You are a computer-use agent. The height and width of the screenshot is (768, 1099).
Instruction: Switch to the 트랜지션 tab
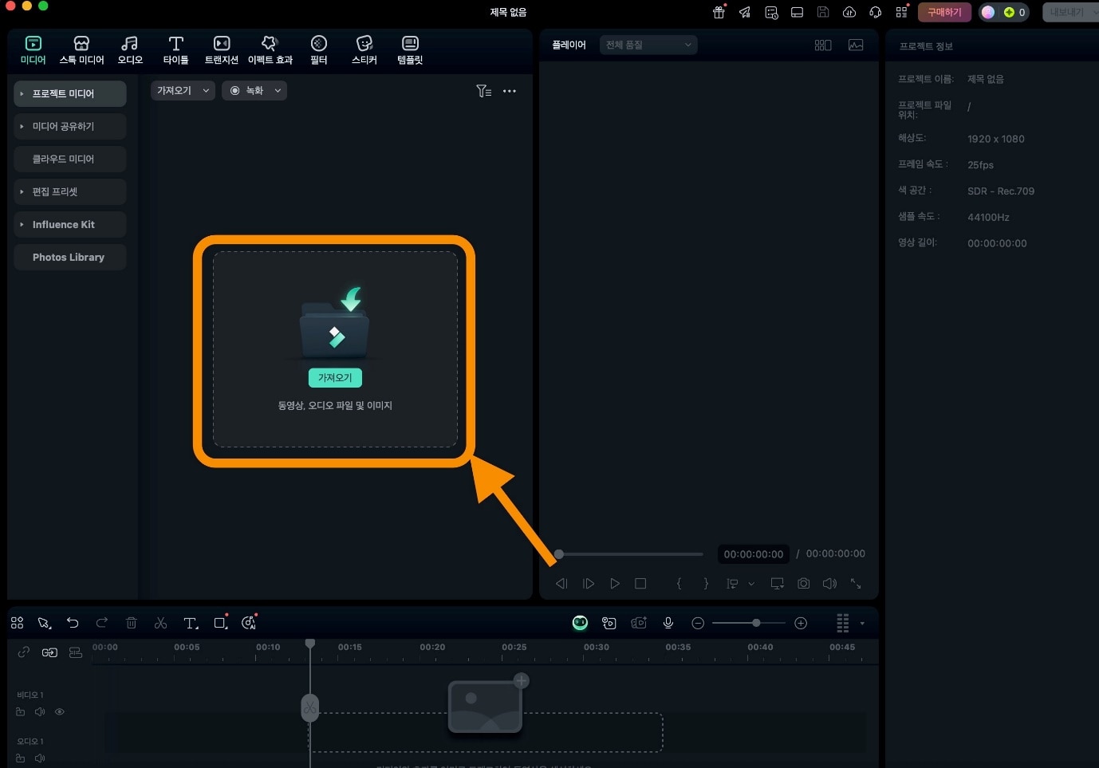click(221, 50)
